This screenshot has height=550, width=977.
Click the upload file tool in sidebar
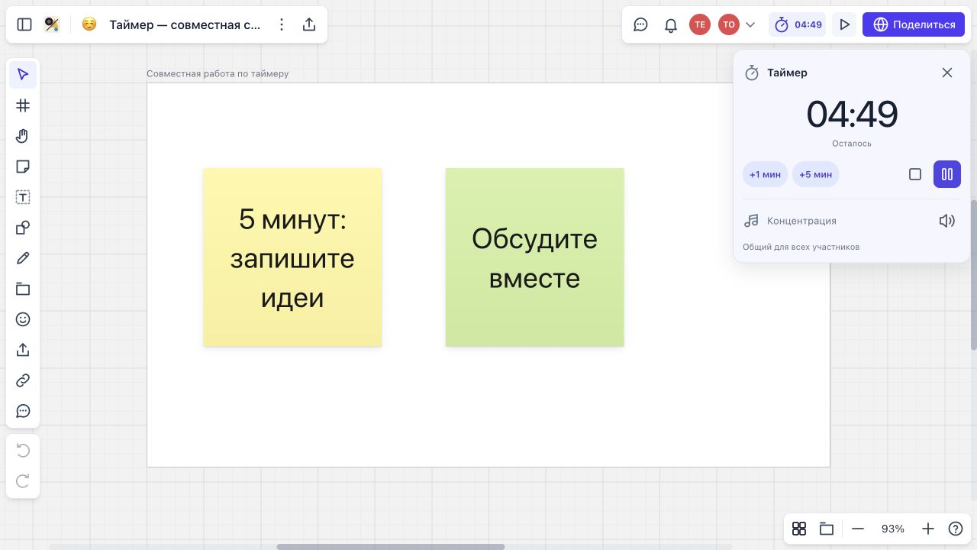tap(23, 350)
